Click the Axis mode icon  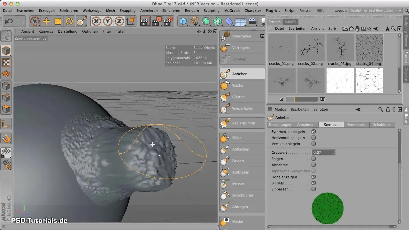click(x=6, y=124)
